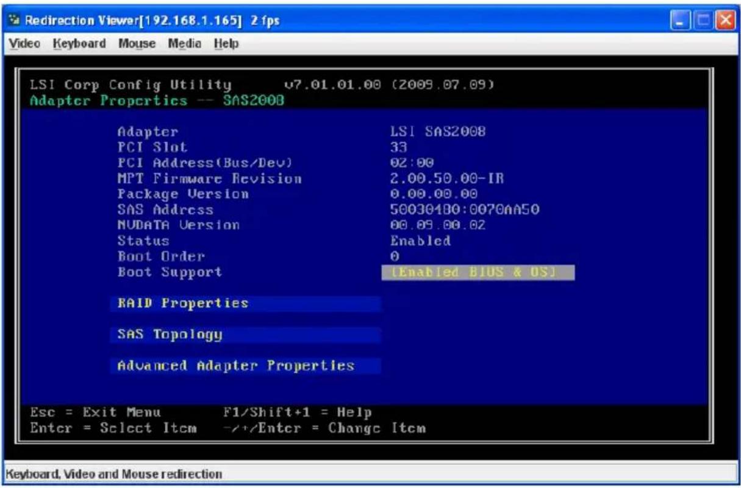741x488 pixels.
Task: Maximize the Redirection Viewer window
Action: [x=703, y=21]
